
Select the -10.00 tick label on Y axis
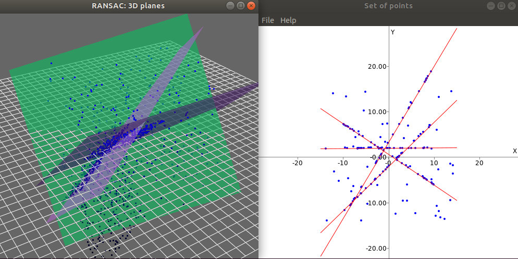[x=375, y=203]
